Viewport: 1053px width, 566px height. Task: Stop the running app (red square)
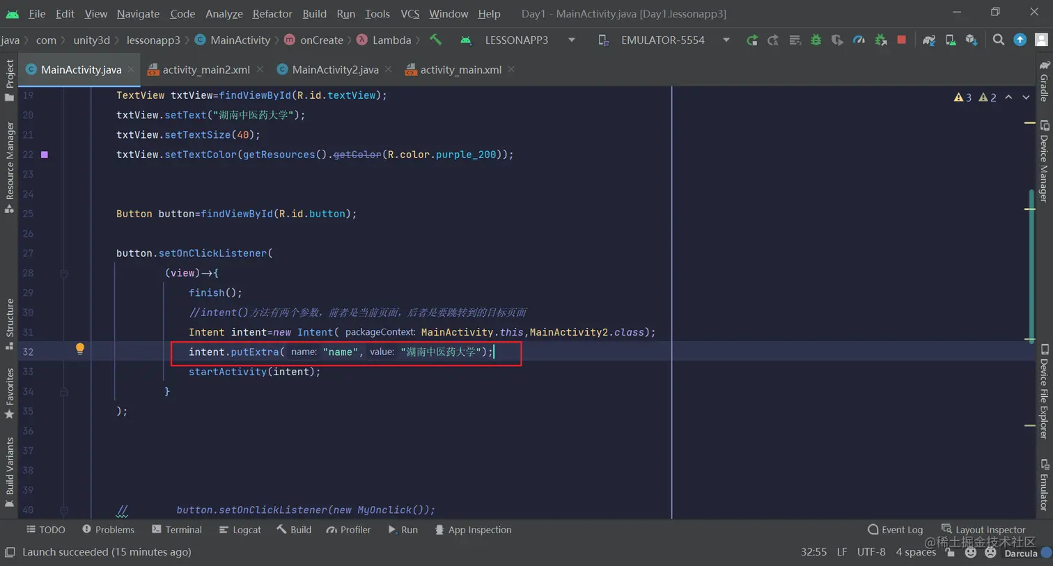point(902,40)
